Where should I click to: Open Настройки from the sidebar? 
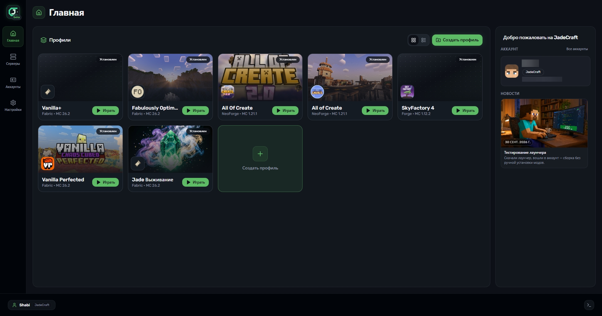click(13, 106)
